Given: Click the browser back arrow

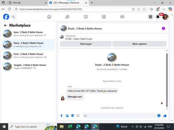Looking at the screenshot, I should [3, 9].
